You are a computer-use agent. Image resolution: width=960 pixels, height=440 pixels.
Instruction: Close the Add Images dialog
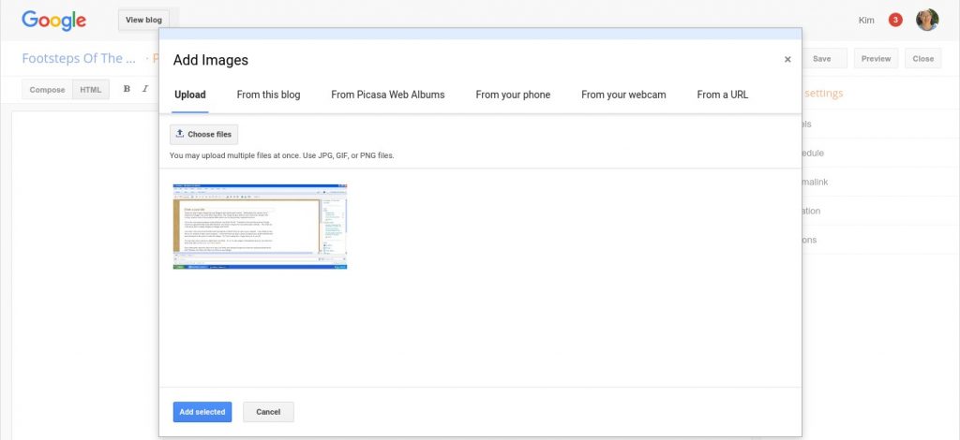tap(787, 59)
